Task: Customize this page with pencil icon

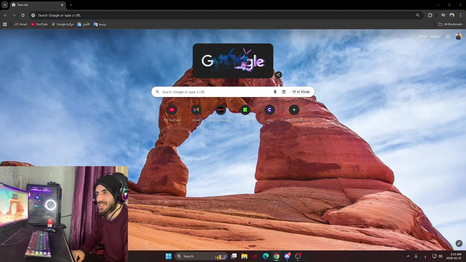Action: (459, 243)
